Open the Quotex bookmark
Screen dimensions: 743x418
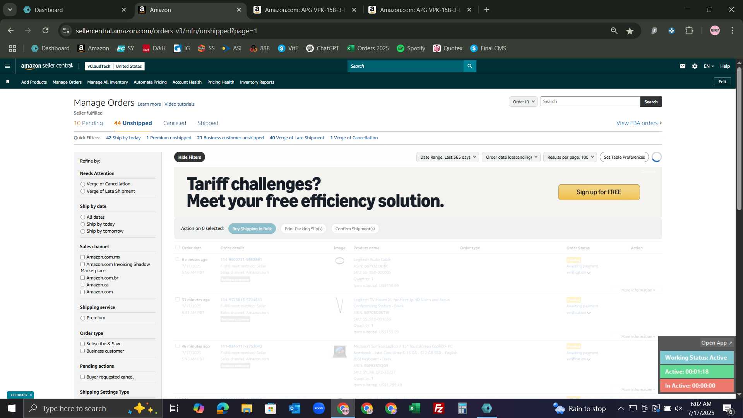tap(448, 48)
